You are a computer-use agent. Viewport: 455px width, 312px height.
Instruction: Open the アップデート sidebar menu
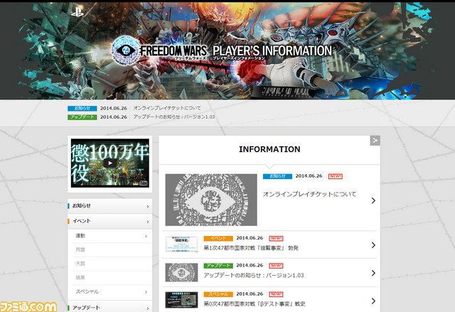click(x=110, y=307)
